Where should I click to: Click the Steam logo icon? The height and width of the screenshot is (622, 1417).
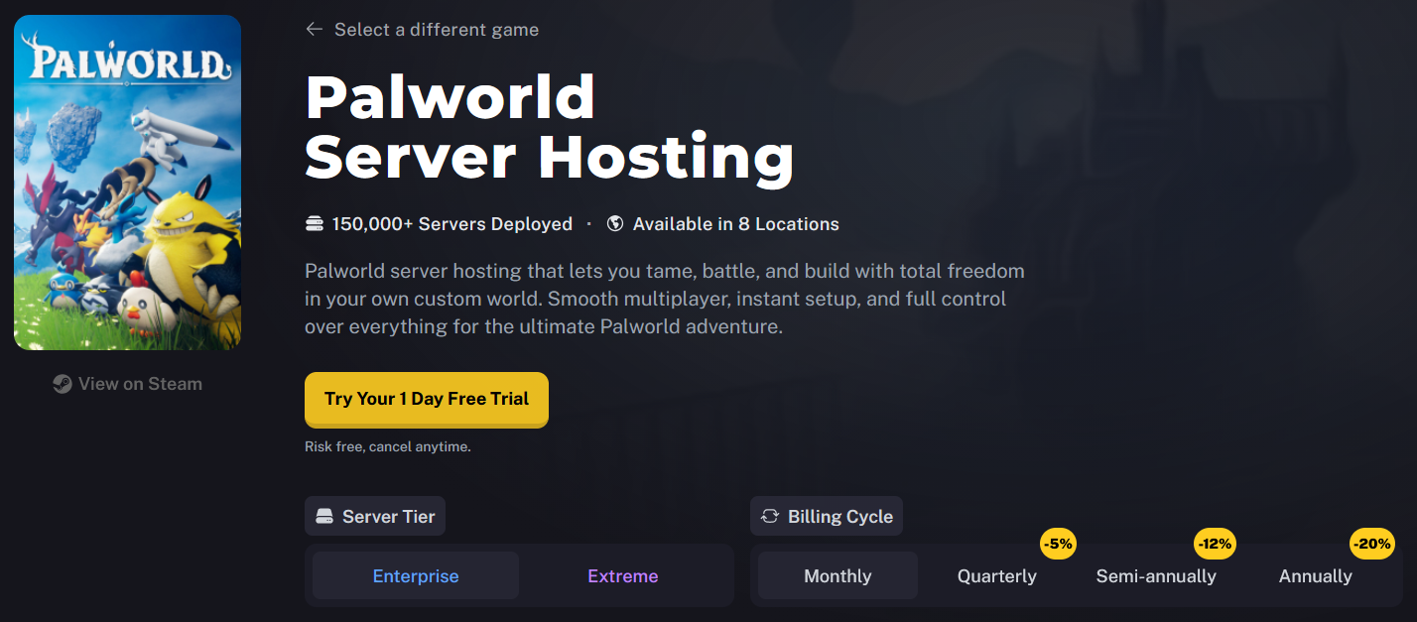pos(63,384)
